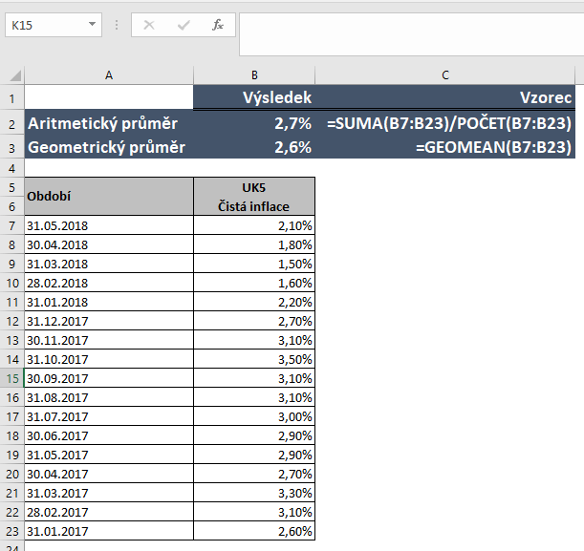The height and width of the screenshot is (551, 584).
Task: Click the Insert Function fx icon
Action: click(x=218, y=25)
